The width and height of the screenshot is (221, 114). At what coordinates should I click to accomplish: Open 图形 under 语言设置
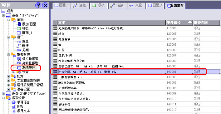coord(20,107)
